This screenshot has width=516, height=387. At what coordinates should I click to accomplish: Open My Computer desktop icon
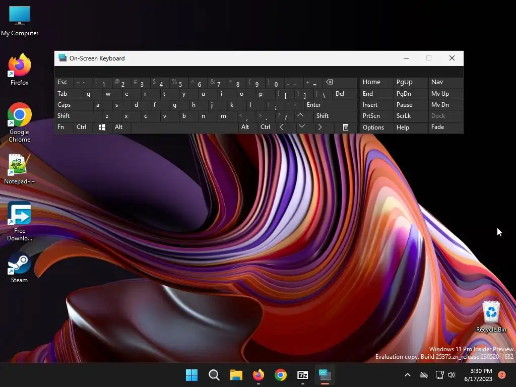[20, 21]
